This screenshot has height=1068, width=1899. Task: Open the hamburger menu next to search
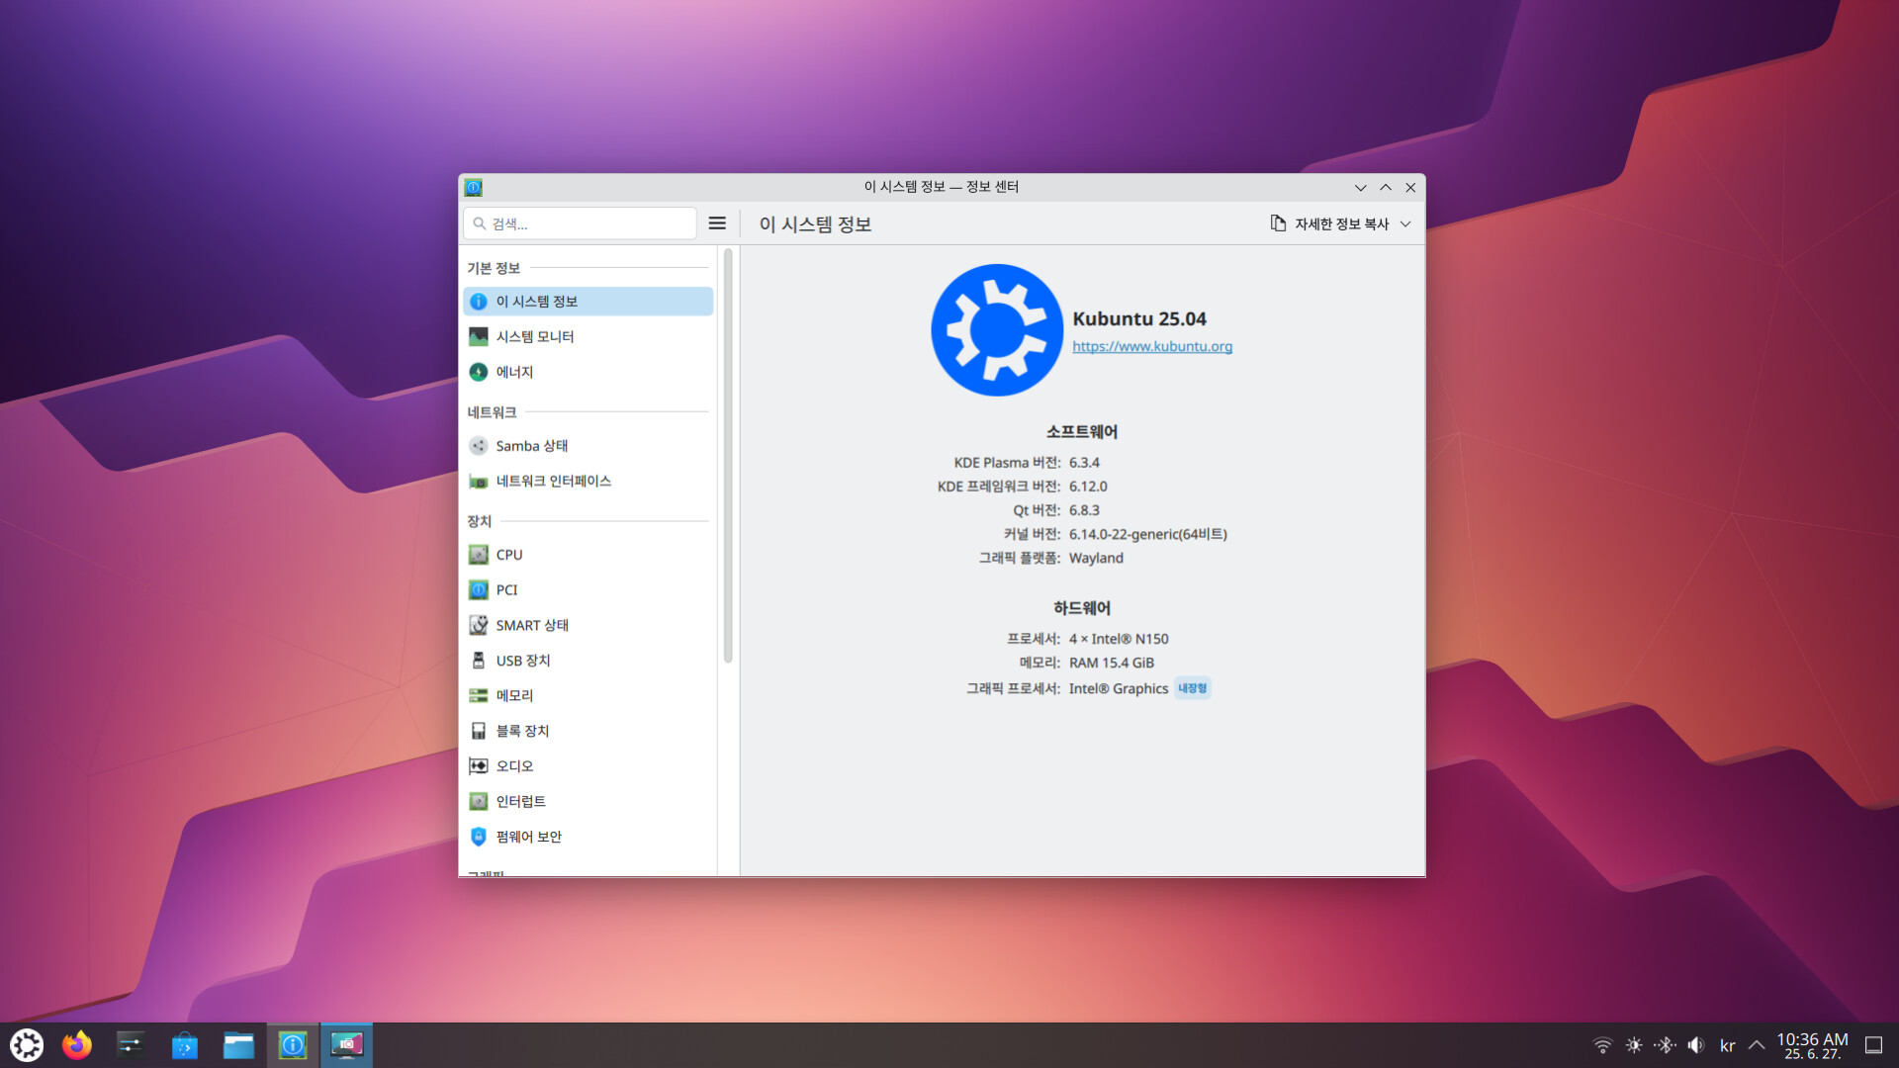point(717,223)
